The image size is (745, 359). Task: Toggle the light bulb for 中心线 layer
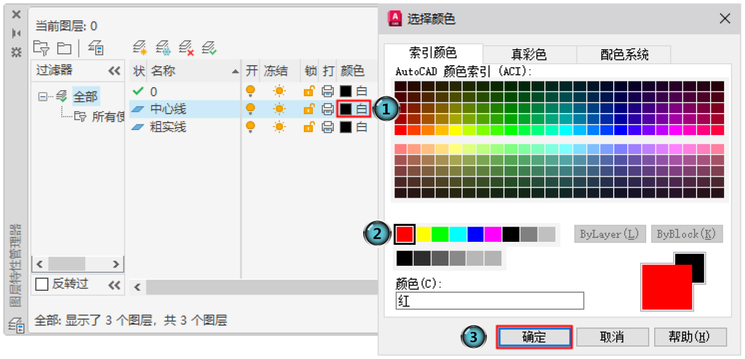coord(250,109)
